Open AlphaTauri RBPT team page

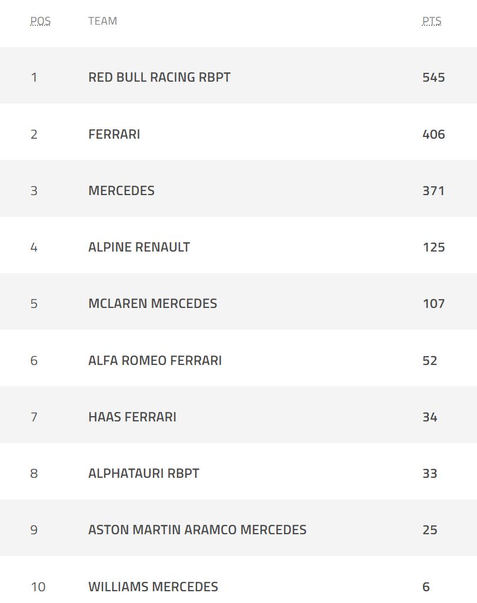[x=144, y=473]
